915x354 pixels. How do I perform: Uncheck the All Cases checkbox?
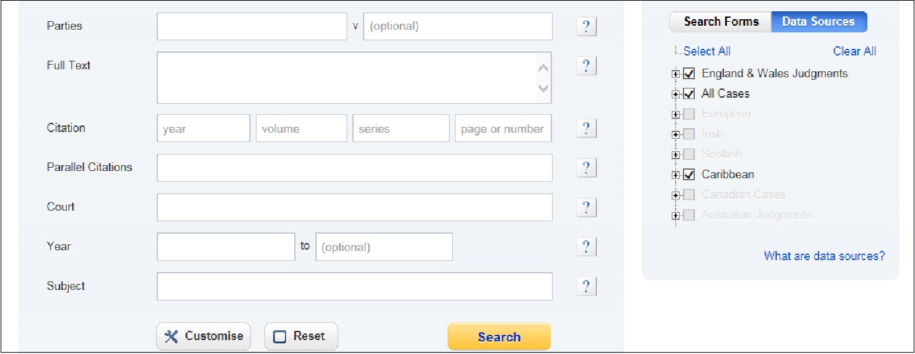click(x=689, y=93)
